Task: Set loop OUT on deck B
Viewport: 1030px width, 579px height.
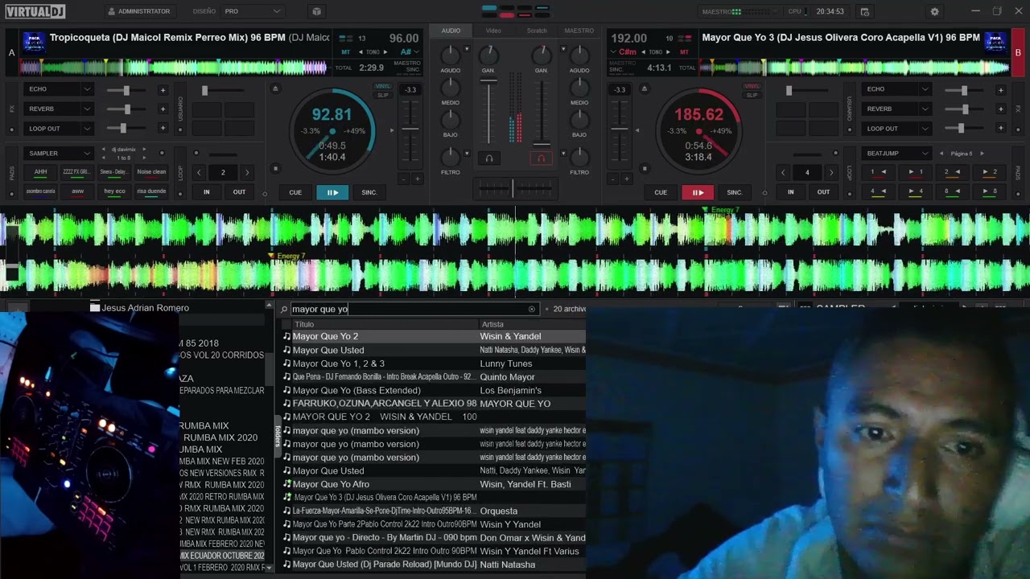Action: 823,192
